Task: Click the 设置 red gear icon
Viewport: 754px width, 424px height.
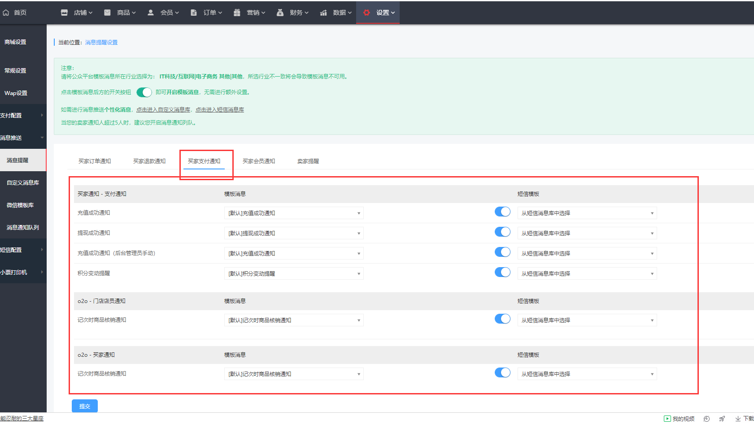Action: click(x=366, y=13)
